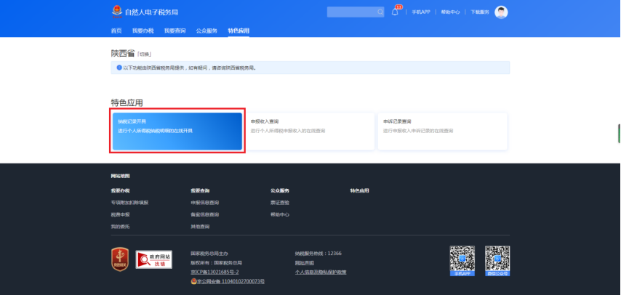621x295 pixels.
Task: Open the 我要办税 navigation tab
Action: (x=143, y=31)
